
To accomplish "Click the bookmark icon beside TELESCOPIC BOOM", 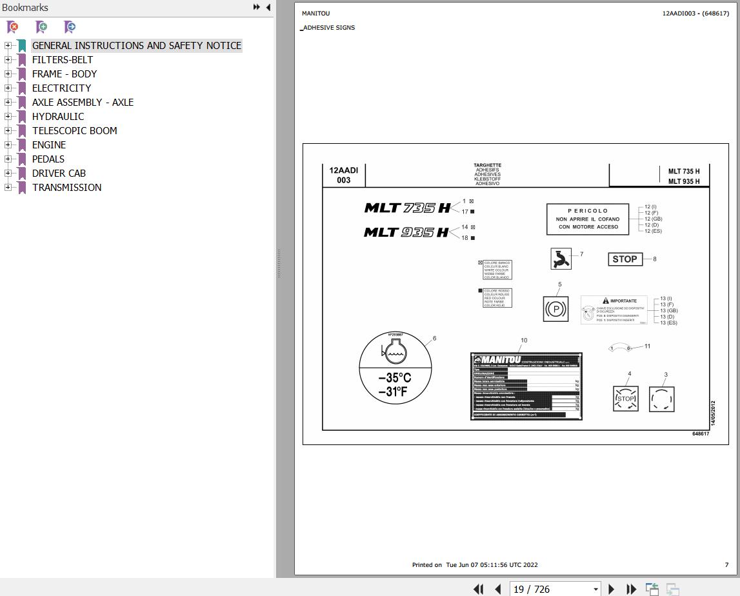I will pyautogui.click(x=22, y=131).
